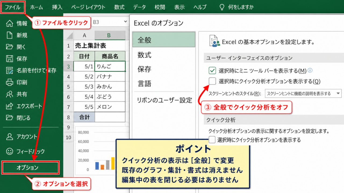The width and height of the screenshot is (344, 193).
Task: Click the 共有 share people icon
Action: coord(9,94)
